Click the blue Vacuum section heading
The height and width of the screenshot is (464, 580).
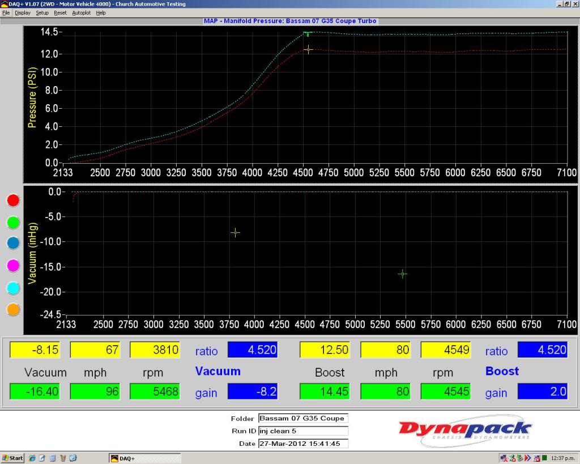218,371
